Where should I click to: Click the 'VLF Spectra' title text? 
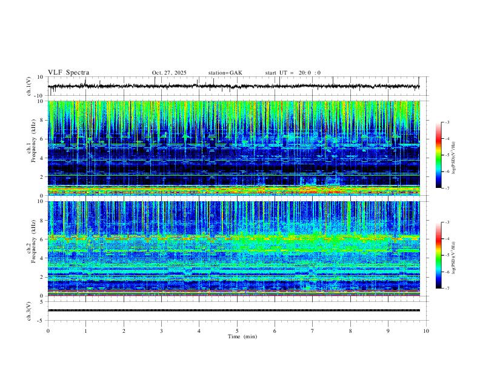[x=68, y=73]
